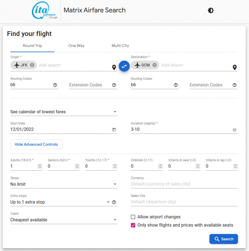Remove the GCM destination airport chip
Viewport: 249px width, 251px height.
tap(155, 65)
